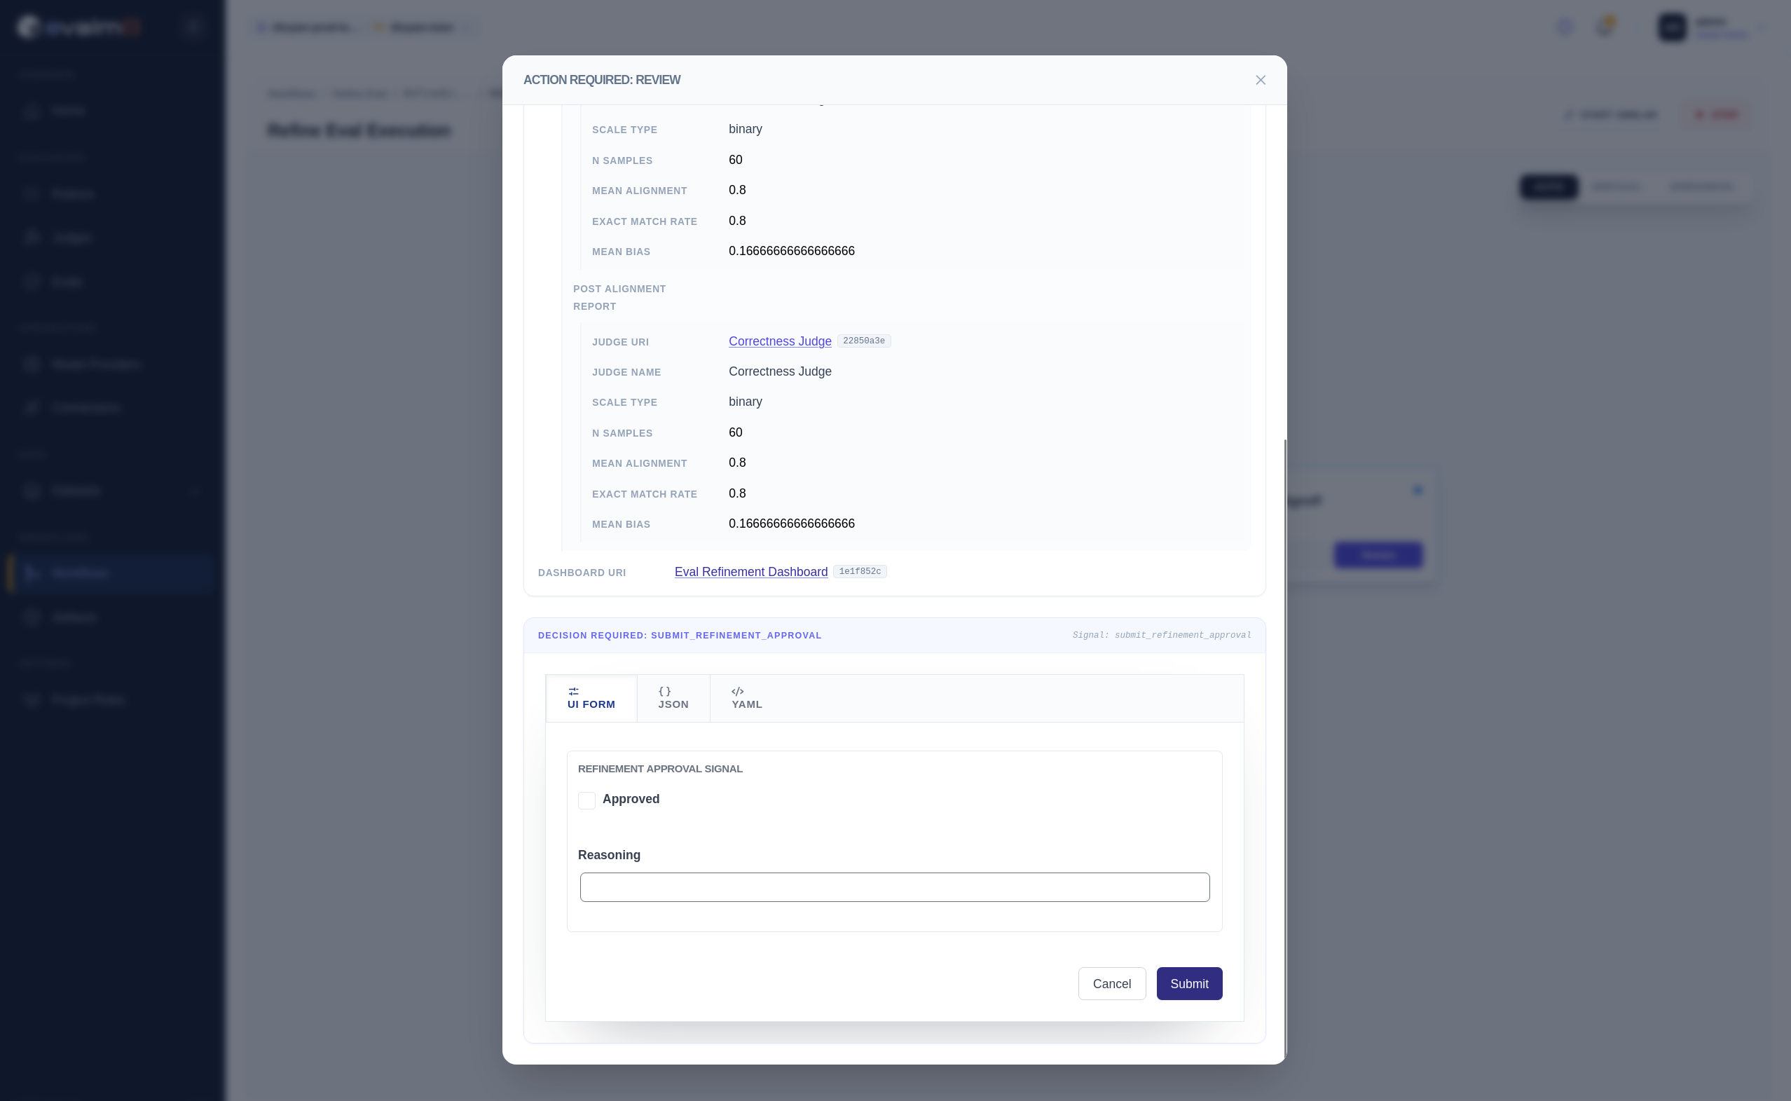Viewport: 1791px width, 1101px height.
Task: Select Mean Bias value in Post Alignment Report
Action: click(x=791, y=524)
